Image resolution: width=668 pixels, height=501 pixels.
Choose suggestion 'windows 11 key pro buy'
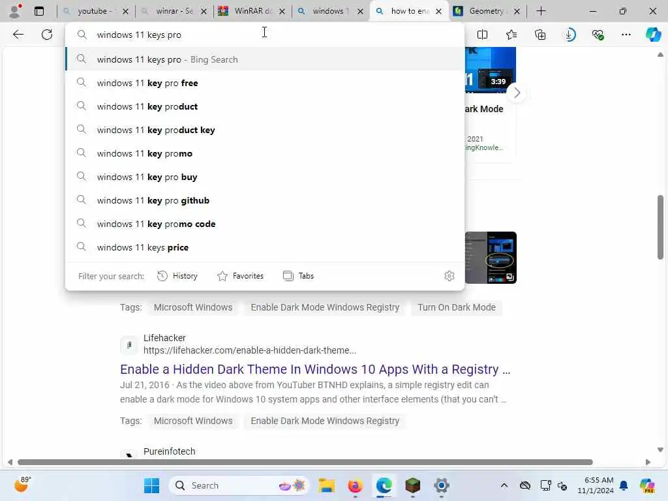tap(265, 177)
